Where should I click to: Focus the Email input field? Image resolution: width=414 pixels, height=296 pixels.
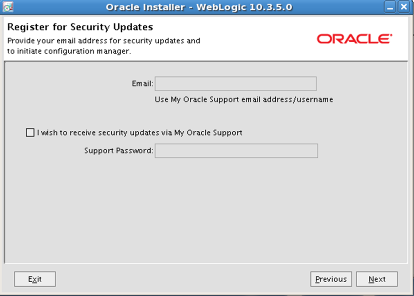coord(235,84)
